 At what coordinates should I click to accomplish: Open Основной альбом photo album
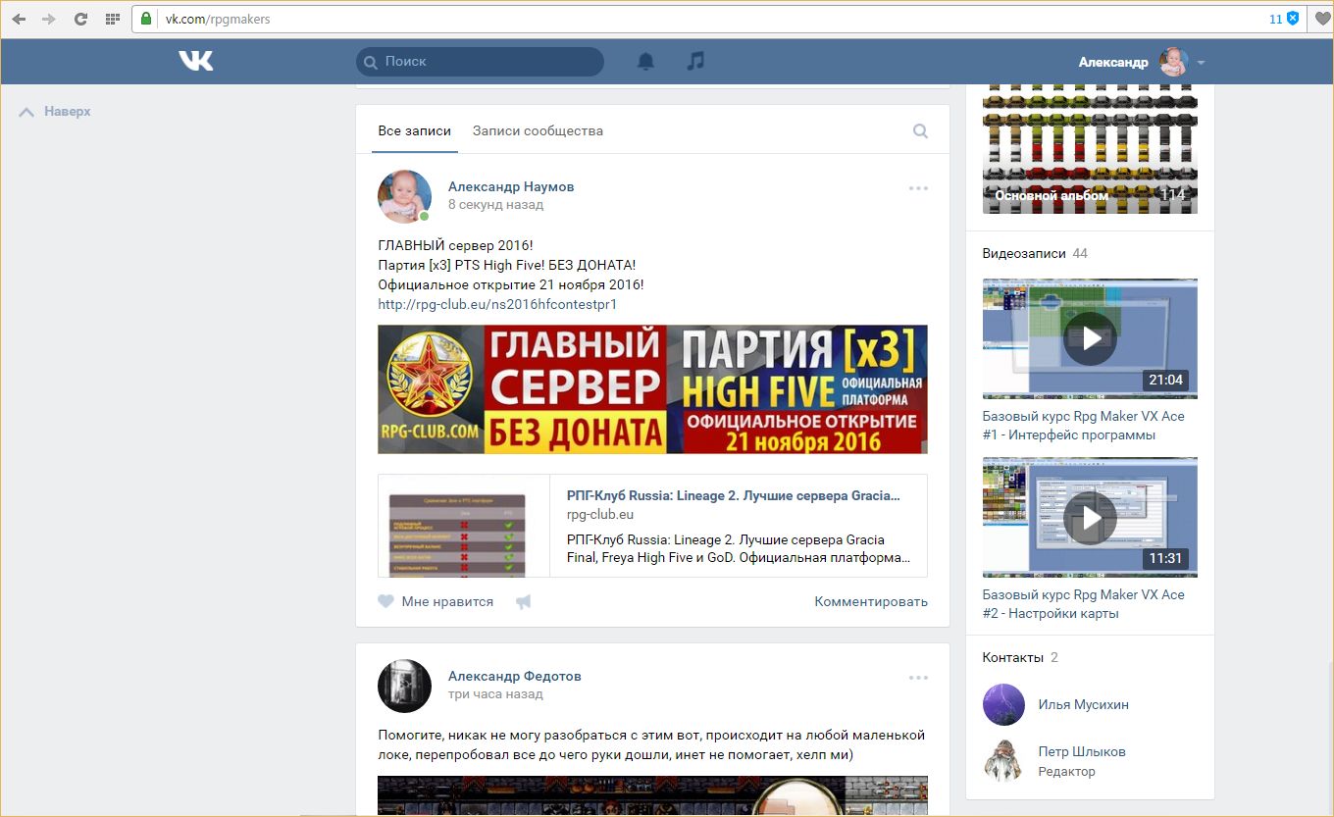pyautogui.click(x=1090, y=149)
